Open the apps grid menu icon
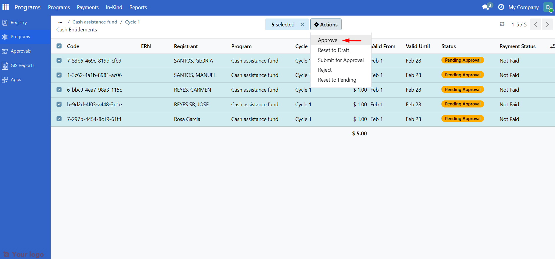Screen dimensions: 555x259 pyautogui.click(x=6, y=7)
